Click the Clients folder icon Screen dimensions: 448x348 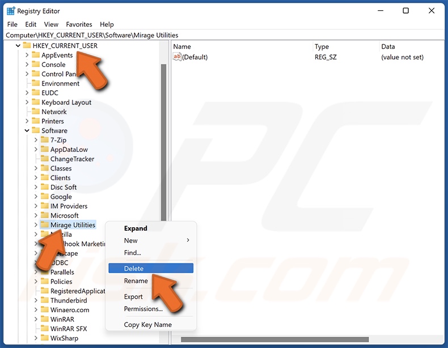[45, 177]
